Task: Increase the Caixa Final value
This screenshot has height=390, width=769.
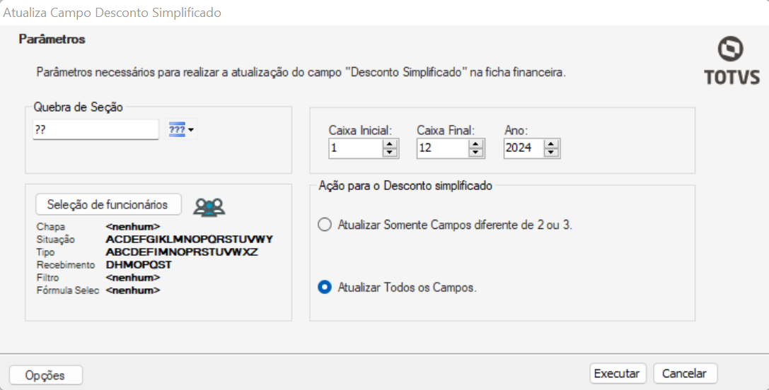Action: click(x=477, y=144)
